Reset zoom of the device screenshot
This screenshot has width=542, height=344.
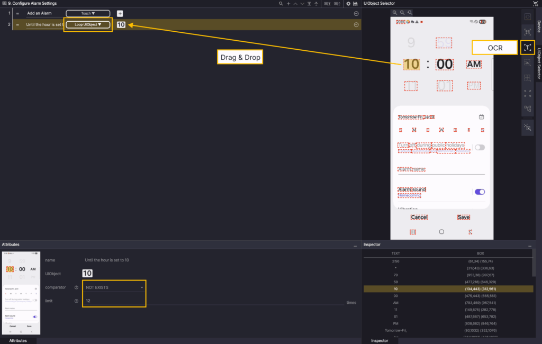pyautogui.click(x=410, y=13)
